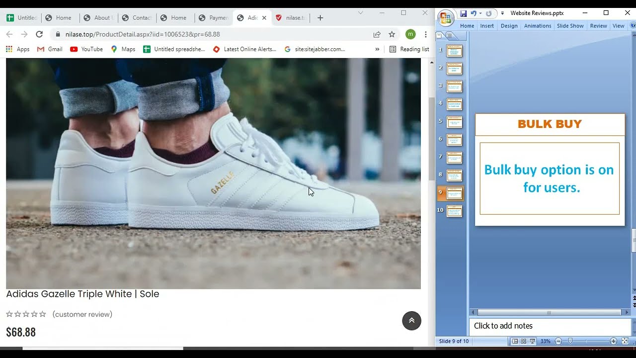The width and height of the screenshot is (636, 358).
Task: Open the Reading list button
Action: coord(409,49)
